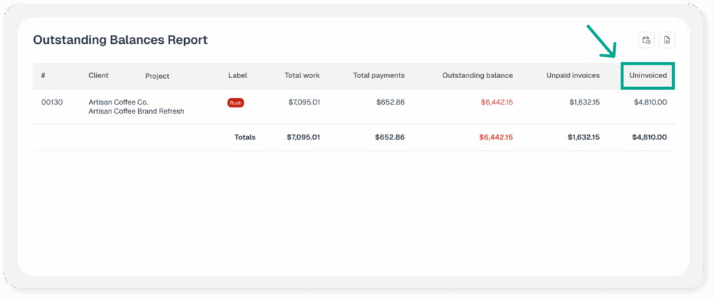The image size is (714, 299).
Task: Open the Artisan Coffee Co. client
Action: click(x=118, y=102)
